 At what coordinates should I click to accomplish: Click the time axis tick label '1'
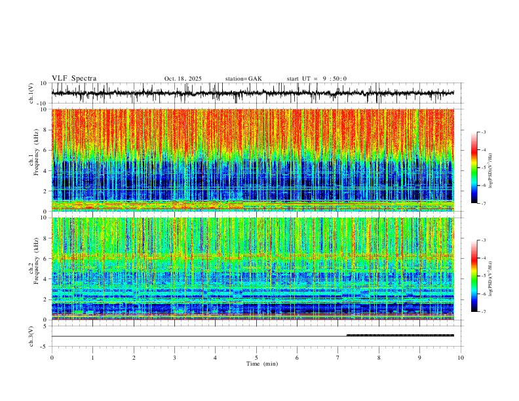point(92,358)
